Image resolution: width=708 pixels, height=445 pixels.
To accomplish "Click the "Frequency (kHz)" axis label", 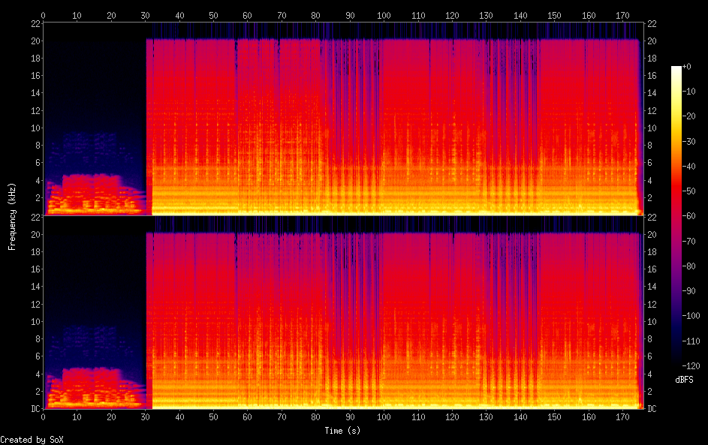I will (12, 215).
